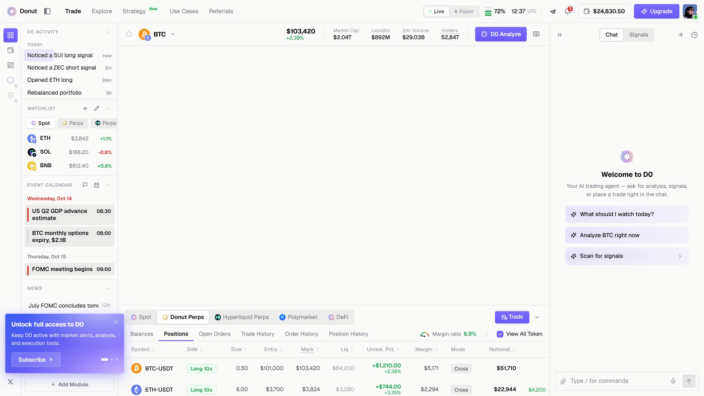Viewport: 704px width, 396px height.
Task: Open 'Noticed a ZEC short signal' activity
Action: (69, 68)
